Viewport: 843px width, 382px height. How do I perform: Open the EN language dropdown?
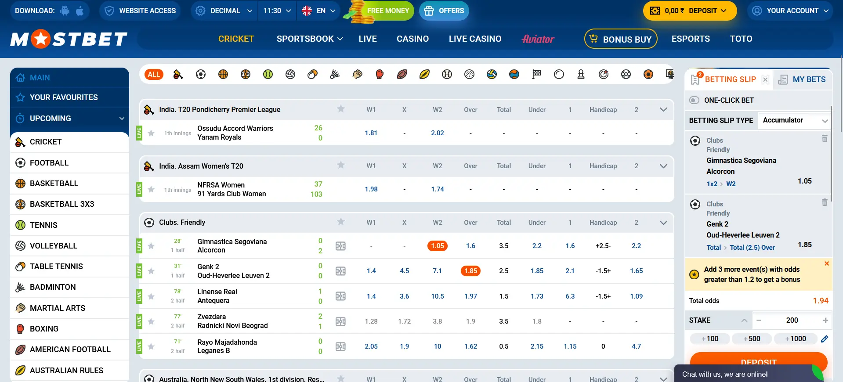tap(319, 11)
